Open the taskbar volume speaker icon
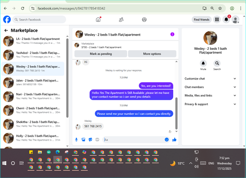Viewport: 246px width, 178px height. tap(196, 167)
